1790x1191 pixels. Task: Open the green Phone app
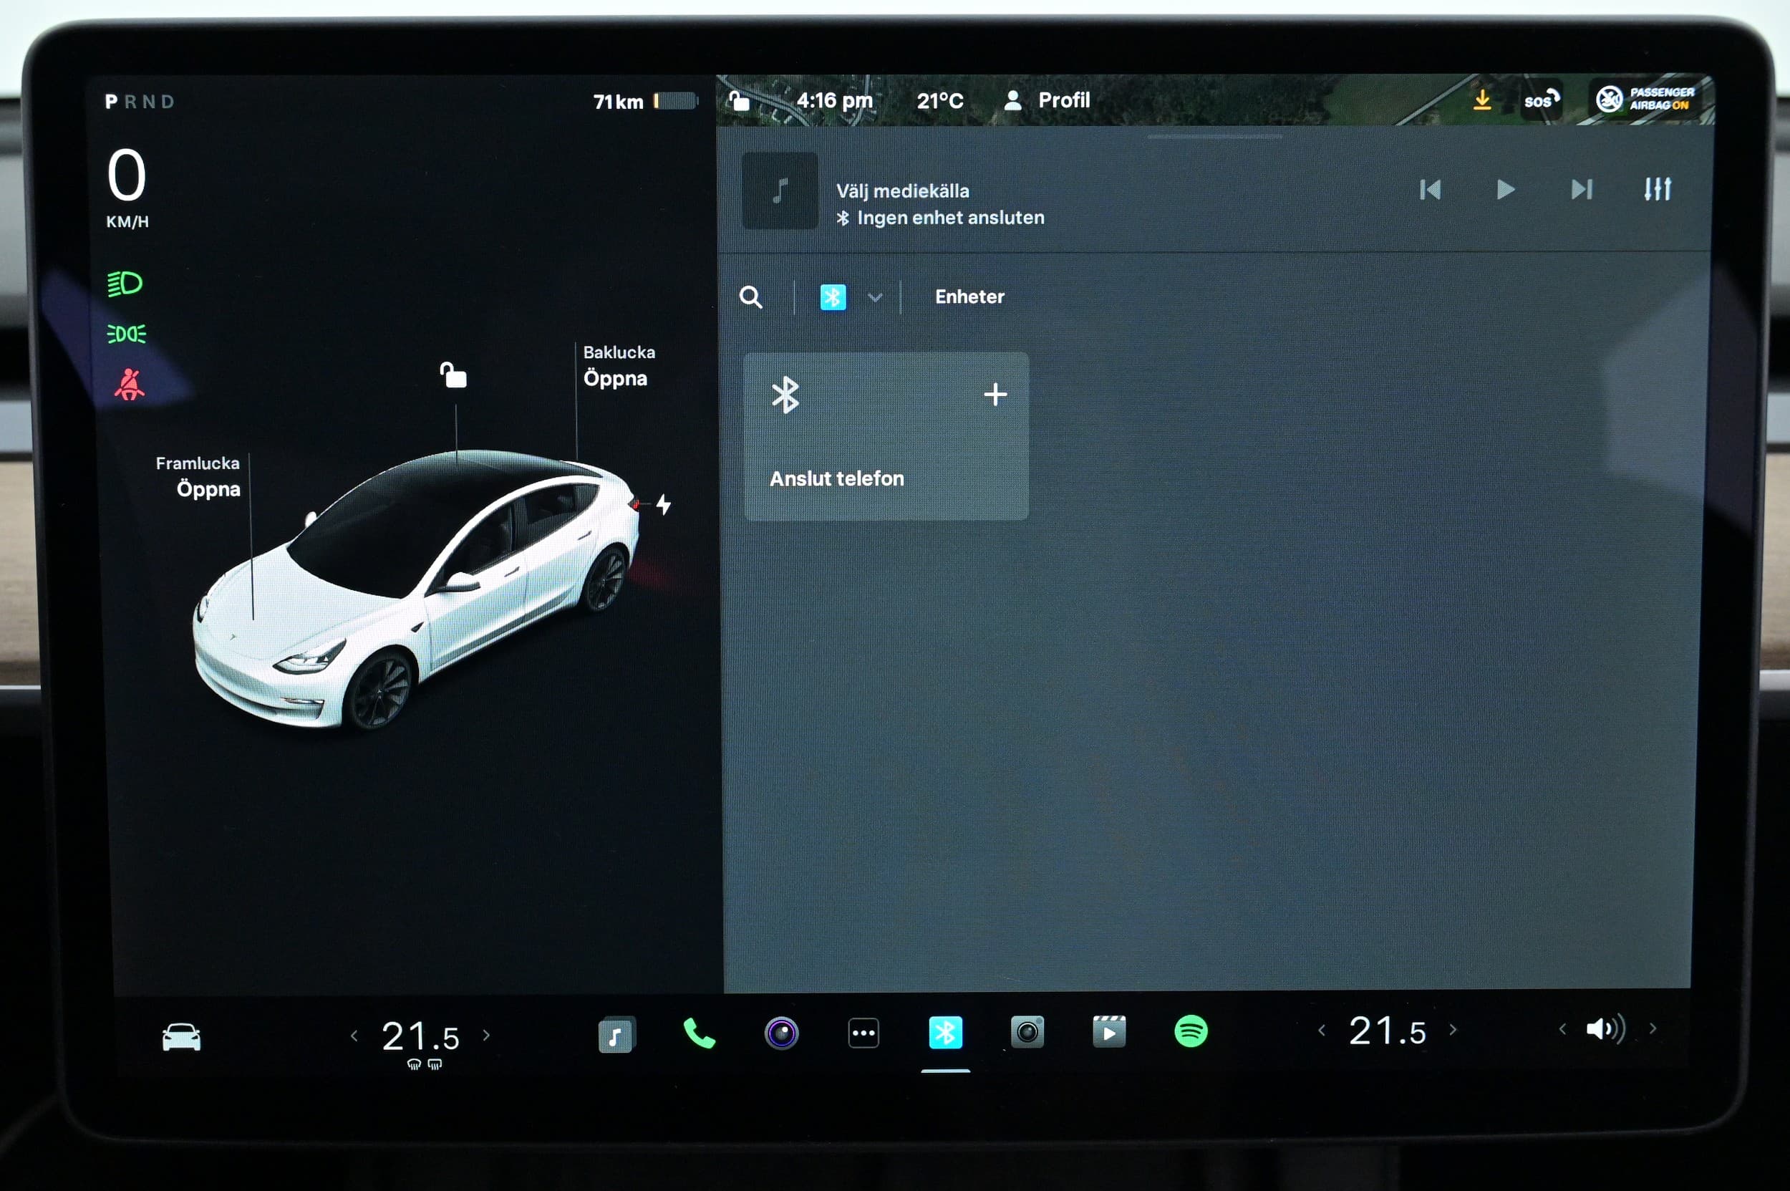click(699, 1033)
